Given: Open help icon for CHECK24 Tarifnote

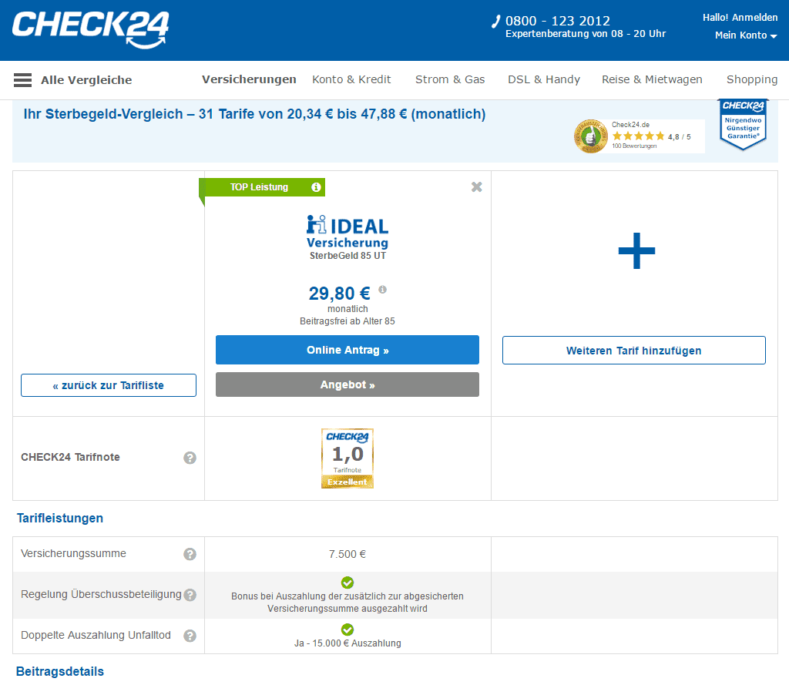Looking at the screenshot, I should (x=190, y=458).
